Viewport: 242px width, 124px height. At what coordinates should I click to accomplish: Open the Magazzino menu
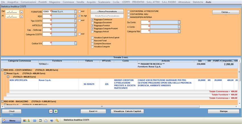click(54, 2)
